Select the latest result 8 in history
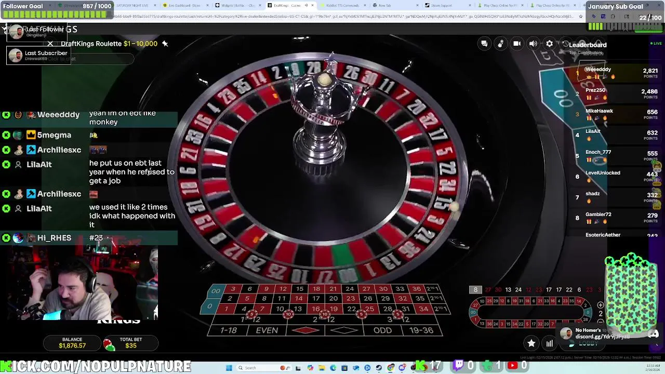 coord(475,290)
